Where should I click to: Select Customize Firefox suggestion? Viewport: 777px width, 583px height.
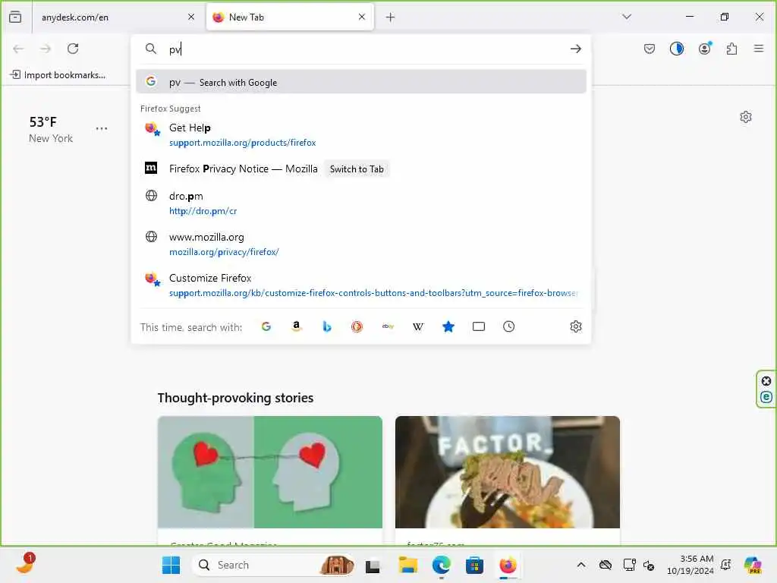click(360, 285)
